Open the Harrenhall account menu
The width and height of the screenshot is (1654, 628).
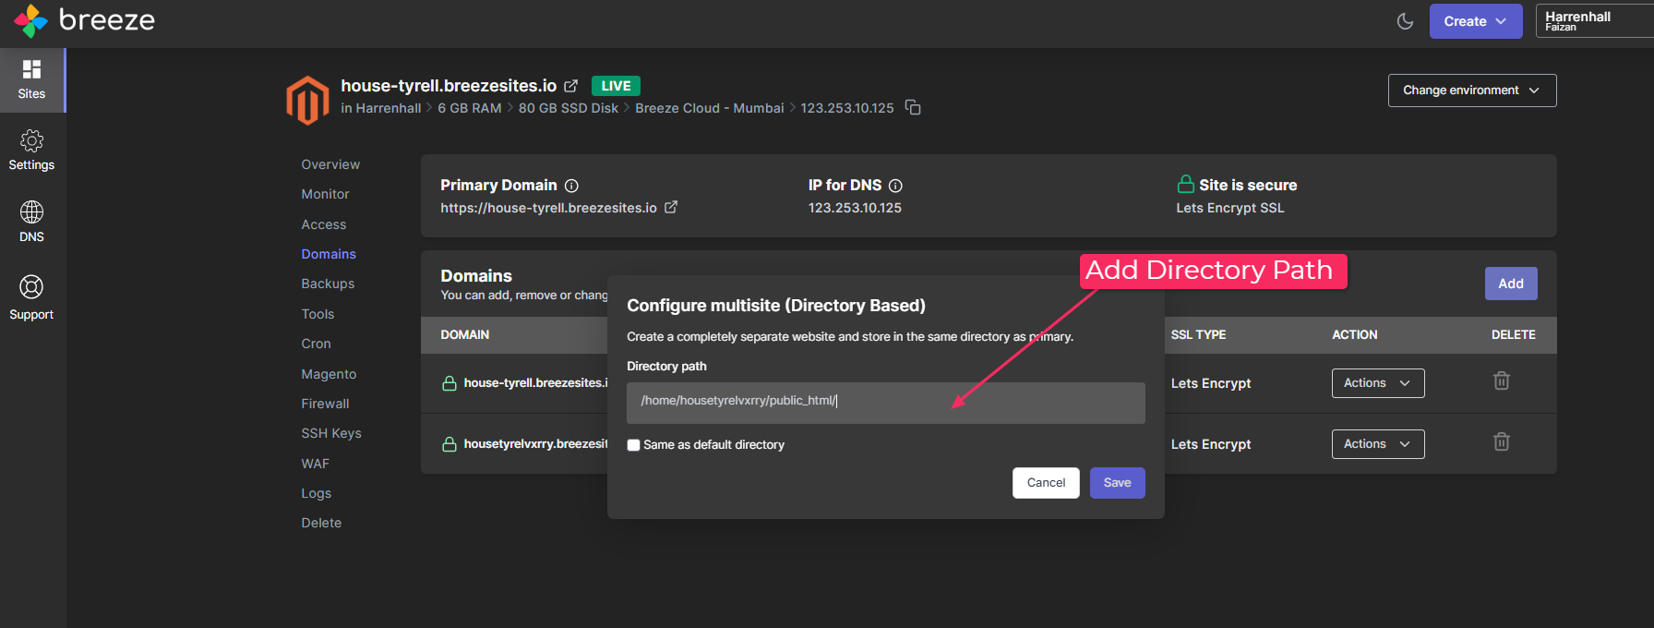(x=1594, y=21)
